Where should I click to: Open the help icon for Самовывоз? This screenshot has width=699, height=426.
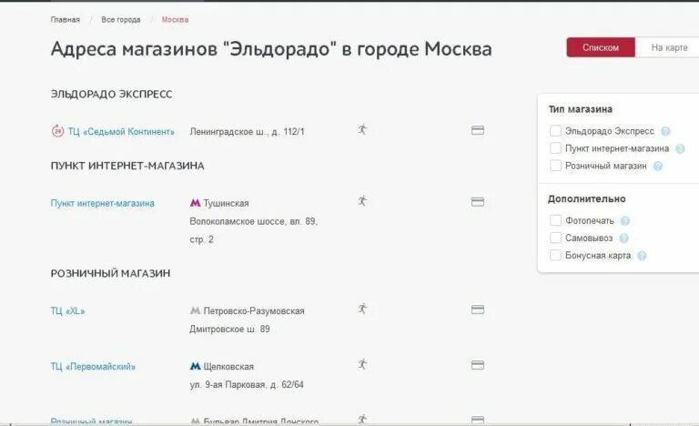(x=623, y=238)
